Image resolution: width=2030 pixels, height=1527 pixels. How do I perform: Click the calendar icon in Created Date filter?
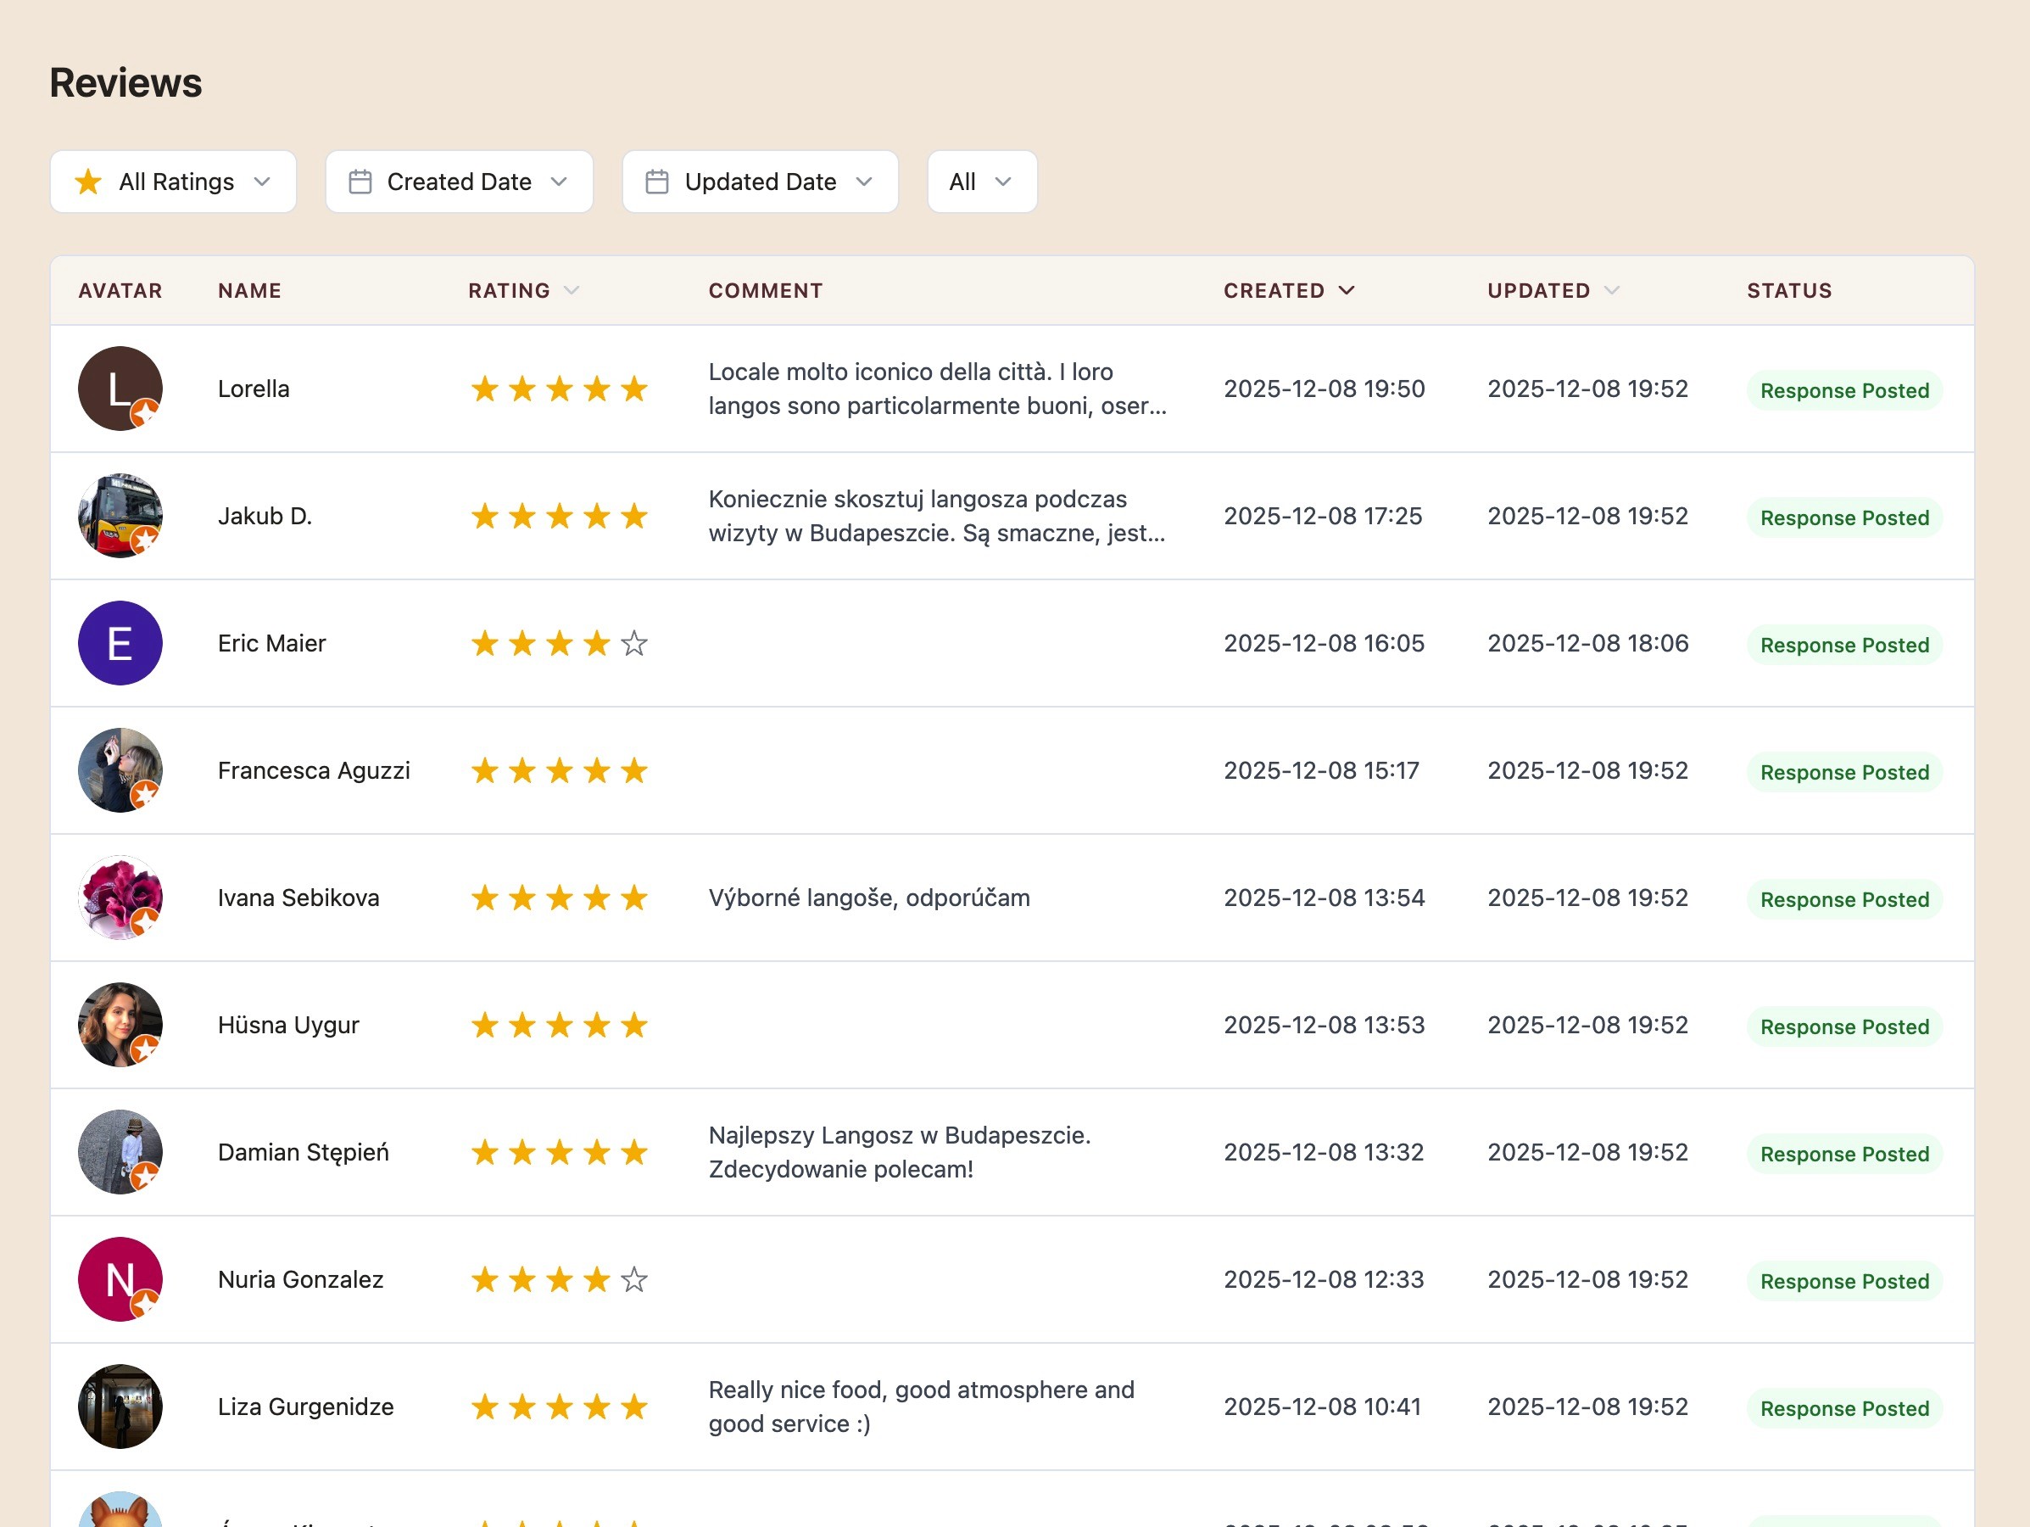[x=360, y=182]
